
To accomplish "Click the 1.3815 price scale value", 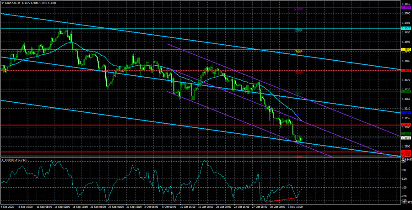I will [x=405, y=3].
